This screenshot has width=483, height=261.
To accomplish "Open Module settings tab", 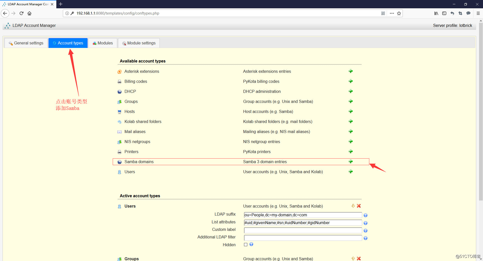I will coord(139,43).
